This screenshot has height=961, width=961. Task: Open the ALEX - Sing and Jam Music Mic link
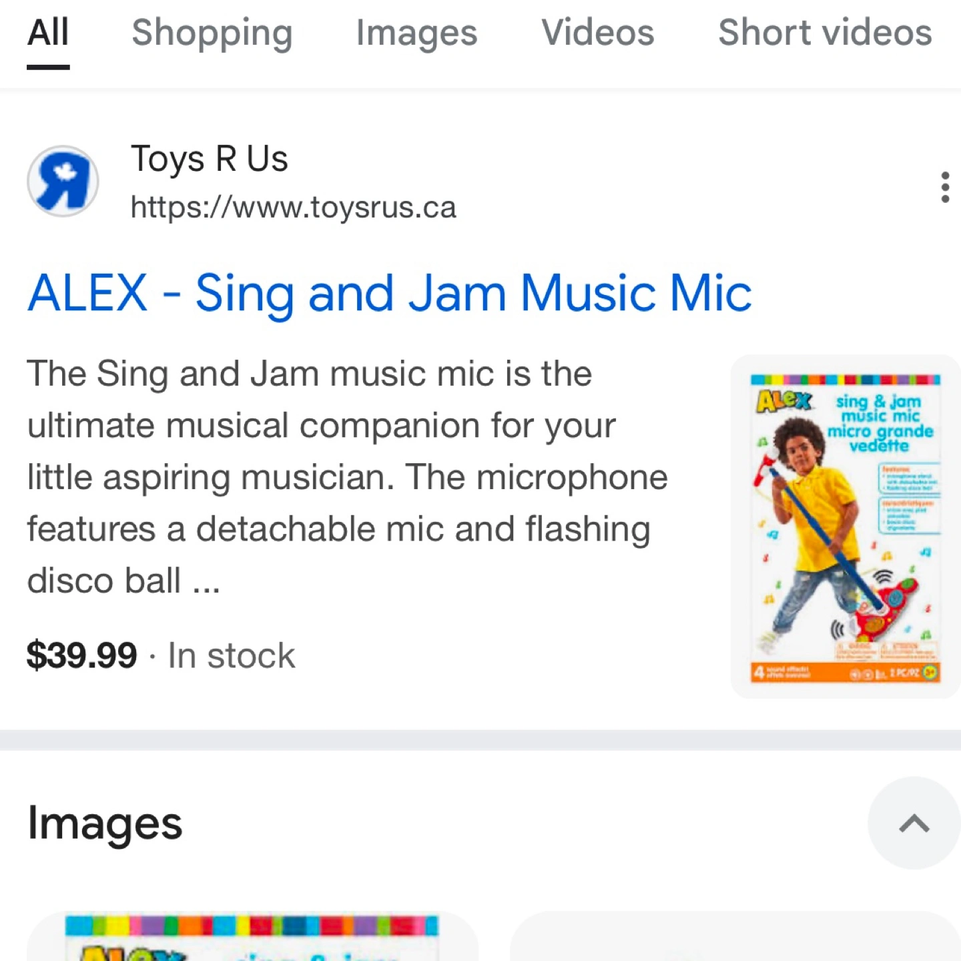pos(389,292)
